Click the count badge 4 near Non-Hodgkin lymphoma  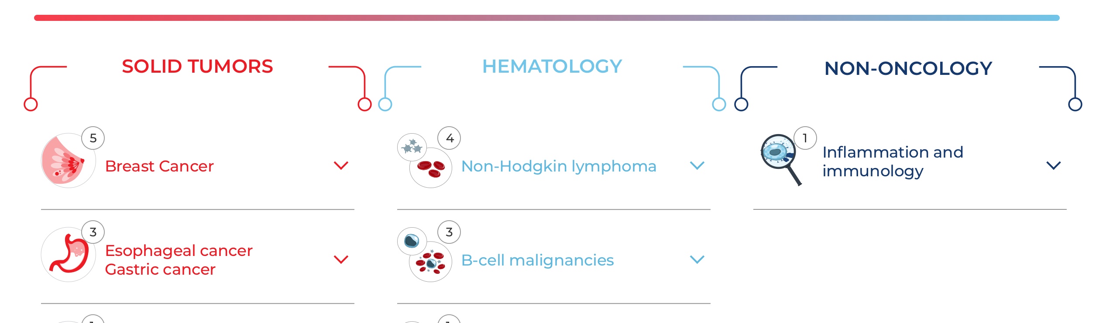[x=449, y=138]
